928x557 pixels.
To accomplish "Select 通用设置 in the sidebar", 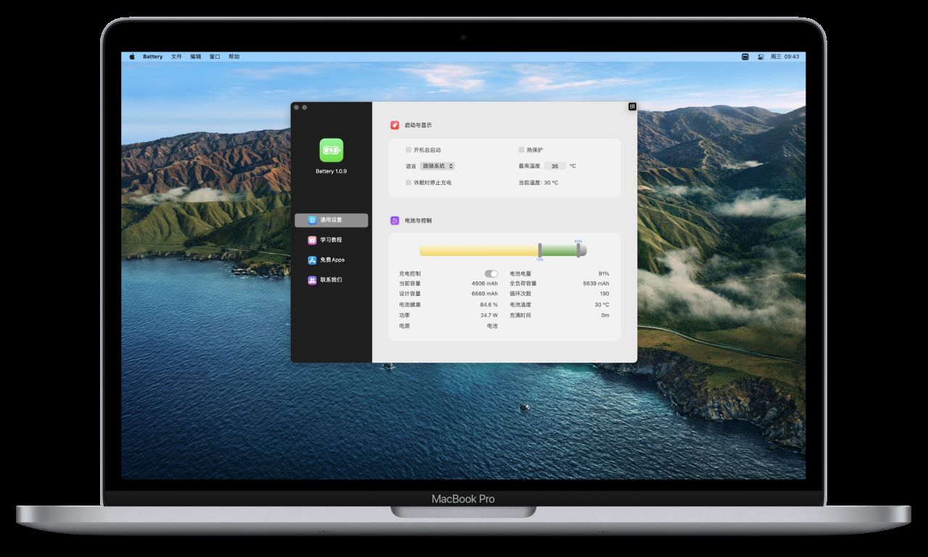I will (x=331, y=220).
